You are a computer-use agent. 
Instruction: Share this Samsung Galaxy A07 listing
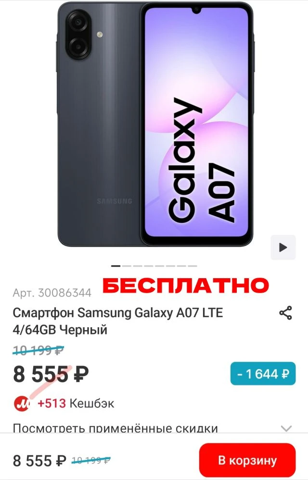click(286, 313)
